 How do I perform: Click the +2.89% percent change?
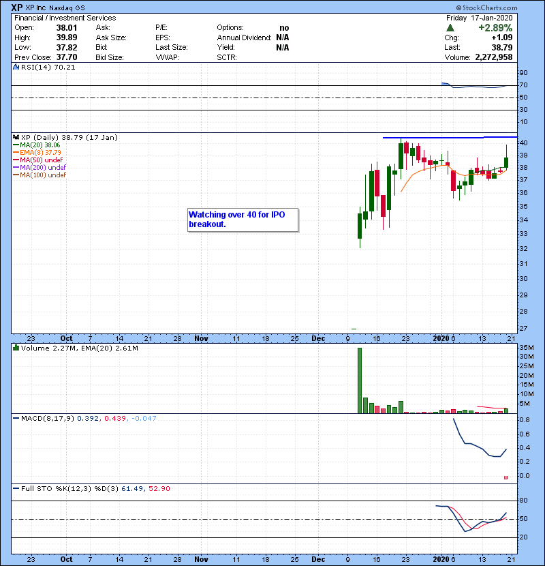(495, 27)
